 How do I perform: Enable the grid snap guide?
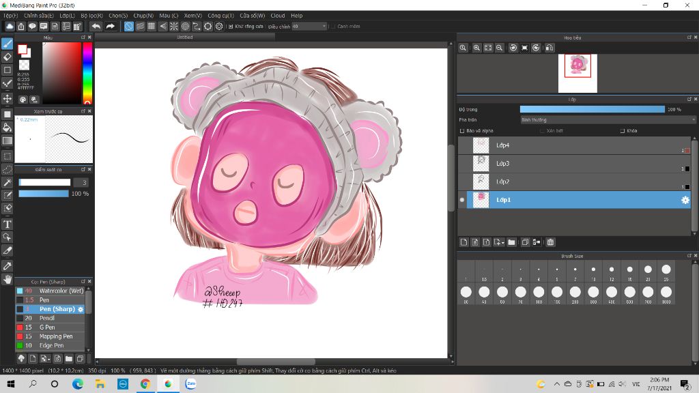click(152, 27)
